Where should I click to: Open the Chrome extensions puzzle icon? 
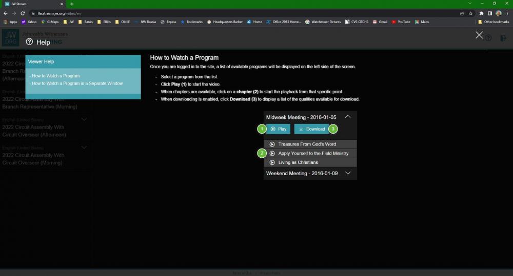click(481, 13)
